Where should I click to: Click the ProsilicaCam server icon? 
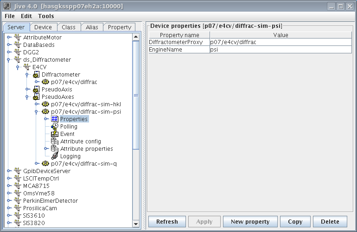(x=18, y=208)
